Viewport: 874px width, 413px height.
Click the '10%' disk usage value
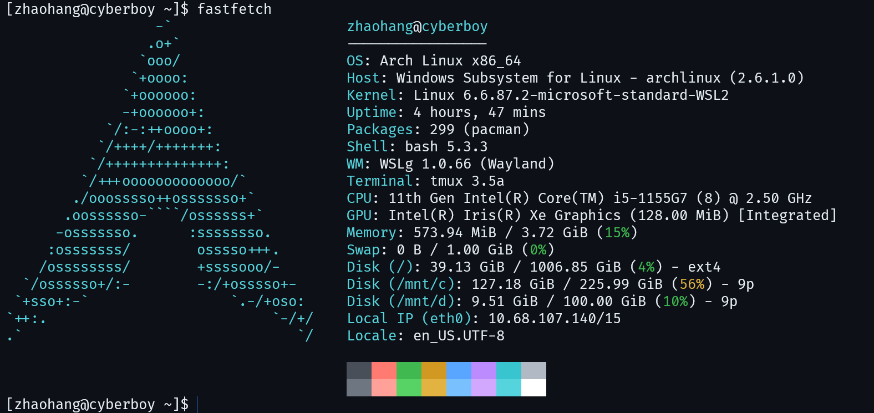tap(675, 302)
